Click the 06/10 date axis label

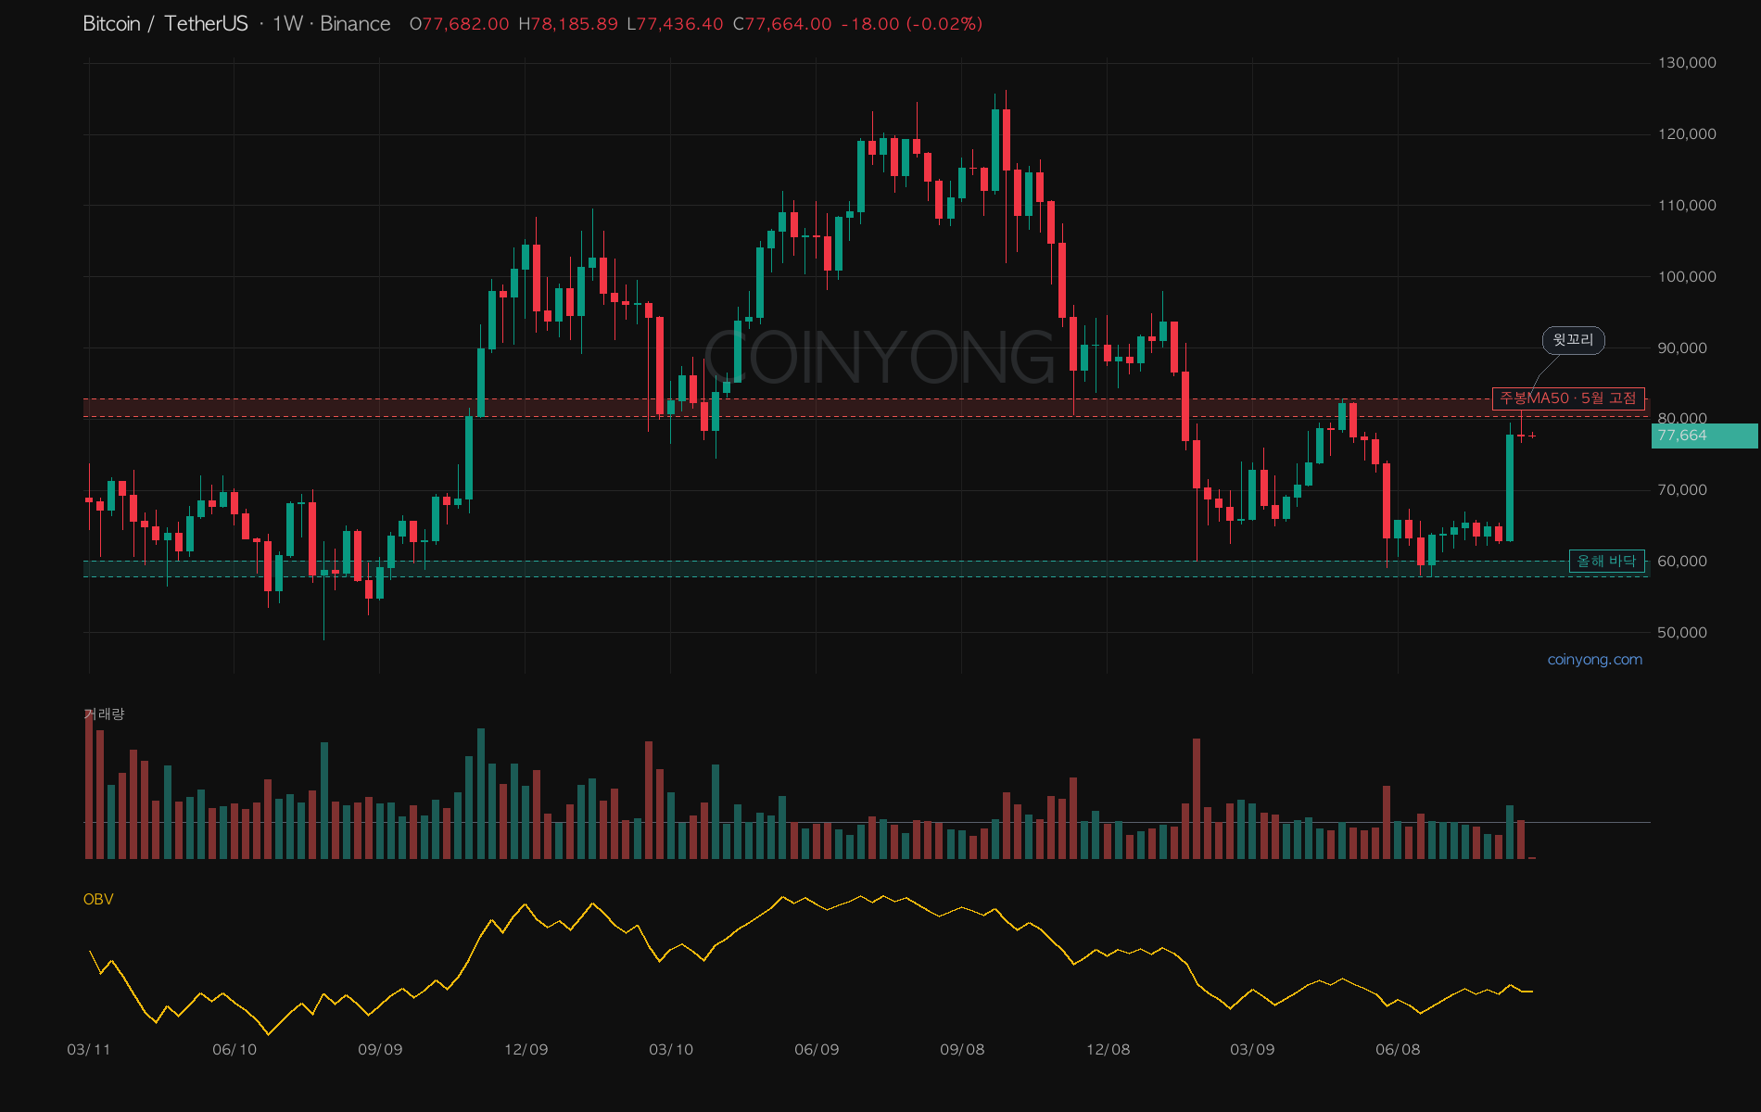coord(234,1050)
